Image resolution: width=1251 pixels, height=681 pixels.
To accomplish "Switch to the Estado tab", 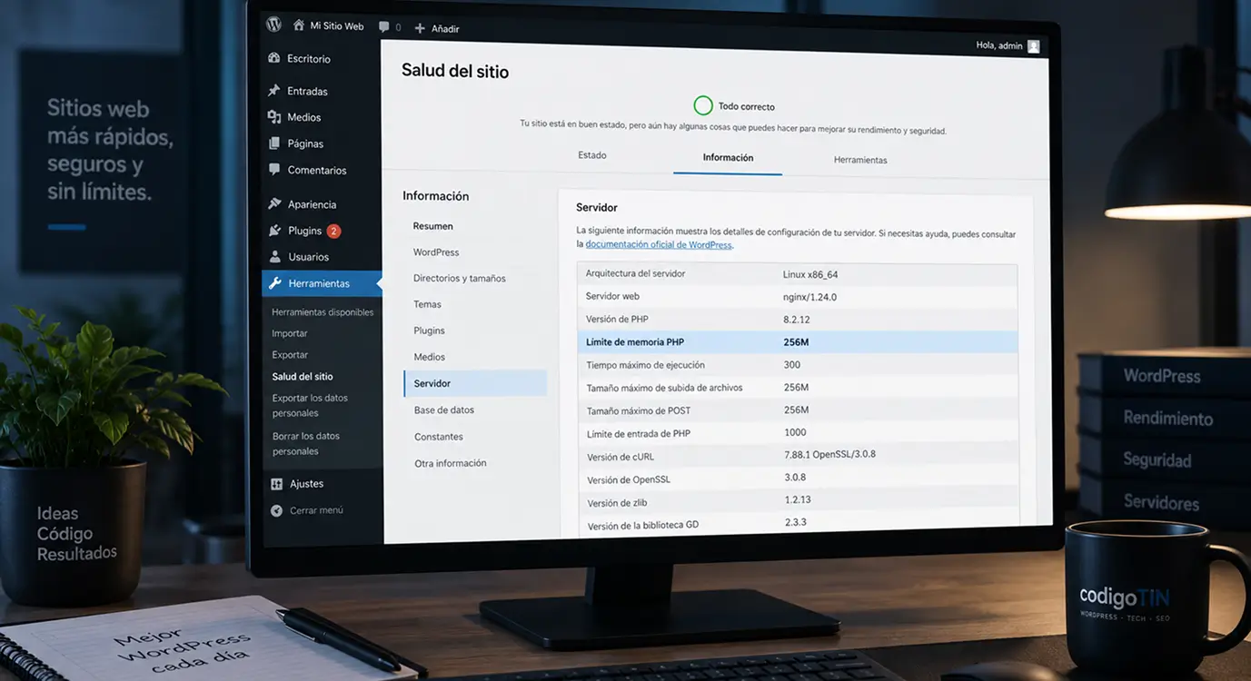I will [x=592, y=155].
